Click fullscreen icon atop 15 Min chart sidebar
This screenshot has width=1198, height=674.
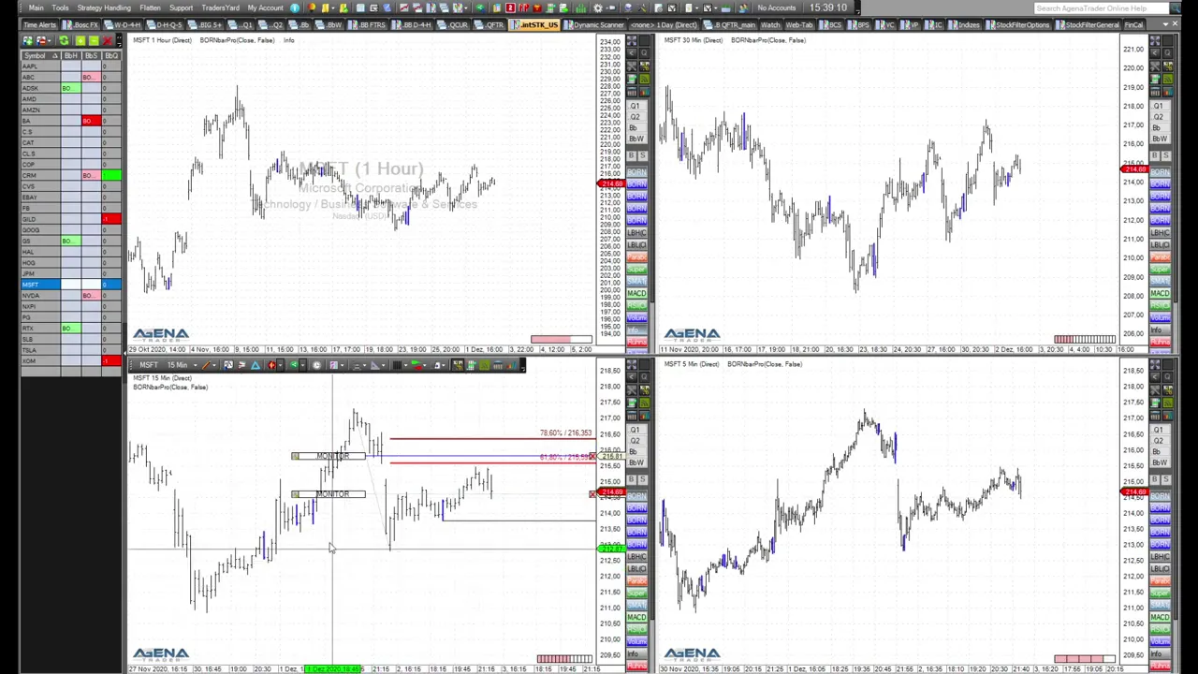coord(632,363)
